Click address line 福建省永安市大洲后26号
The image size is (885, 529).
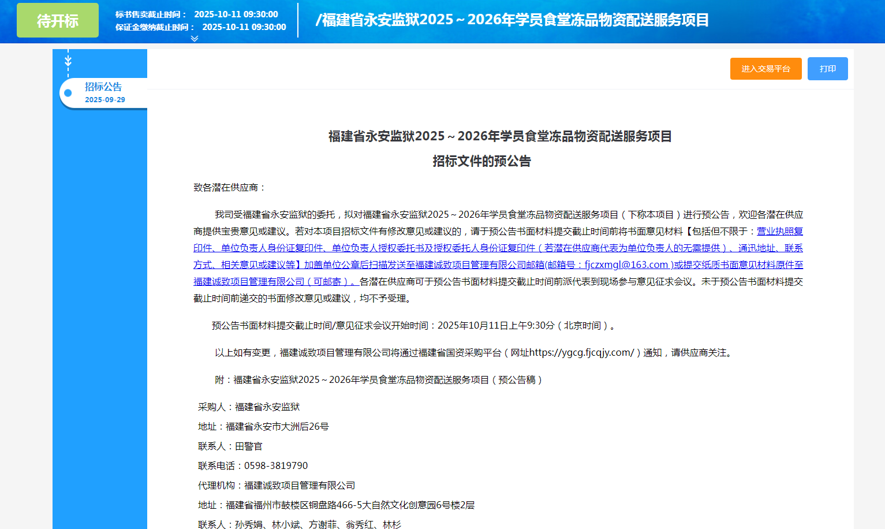point(263,426)
